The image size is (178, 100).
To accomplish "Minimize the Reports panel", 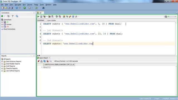I will coord(34,56).
